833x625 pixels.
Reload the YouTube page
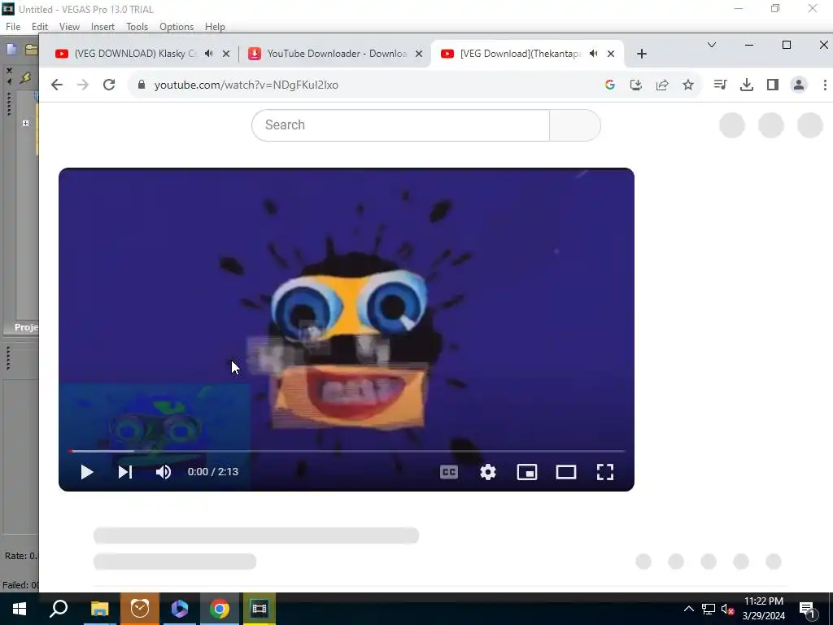(x=109, y=85)
